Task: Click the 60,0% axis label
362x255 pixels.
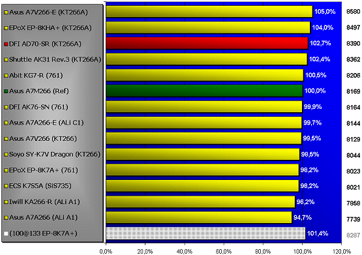Action: (x=224, y=252)
